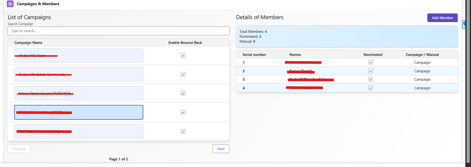Select the fifth campaign in the list
This screenshot has height=167, width=471.
[79, 132]
